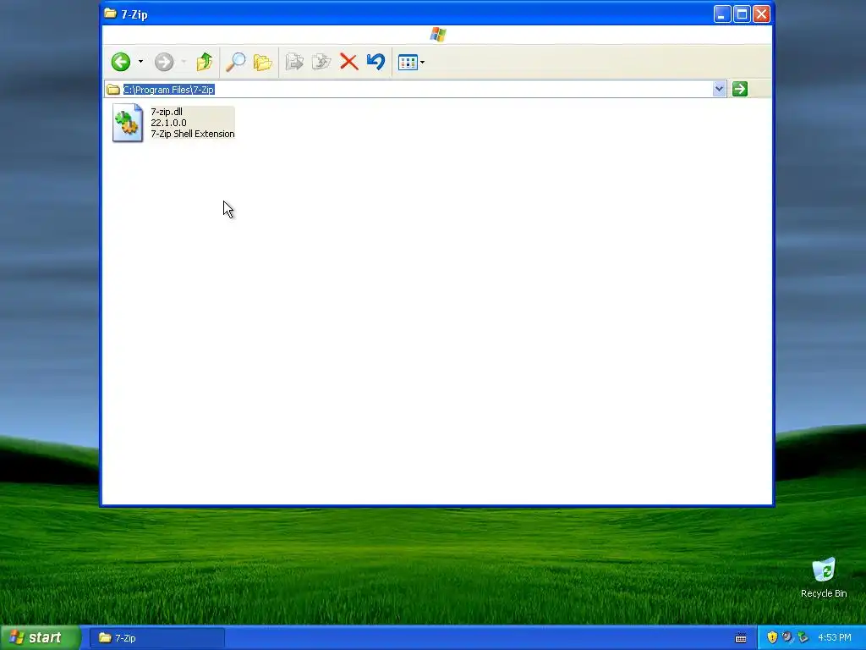Screen dimensions: 866x650
Task: Click the on-screen keyboard taskbar icon
Action: [x=741, y=638]
